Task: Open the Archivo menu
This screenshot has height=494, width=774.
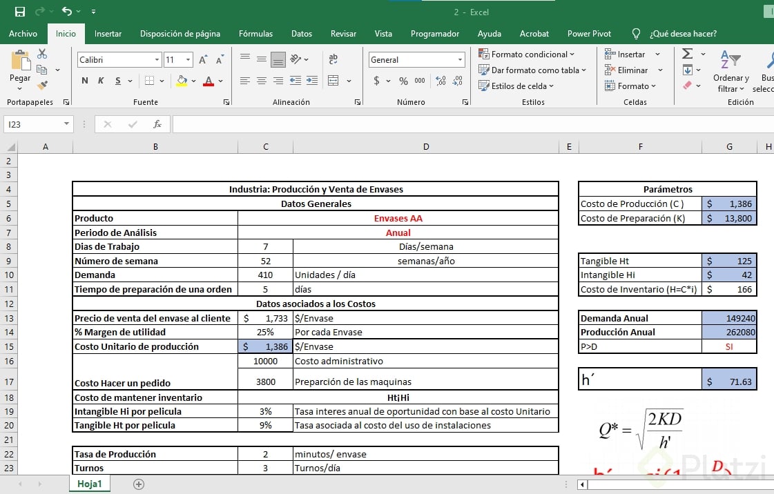Action: click(x=23, y=33)
